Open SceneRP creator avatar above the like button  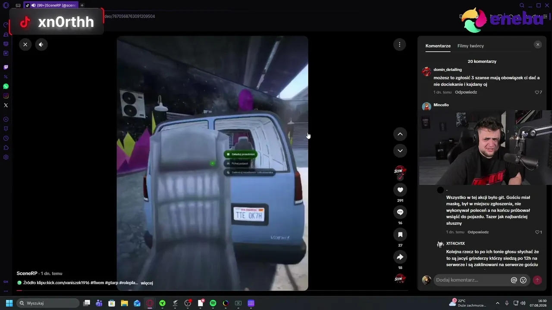[400, 171]
